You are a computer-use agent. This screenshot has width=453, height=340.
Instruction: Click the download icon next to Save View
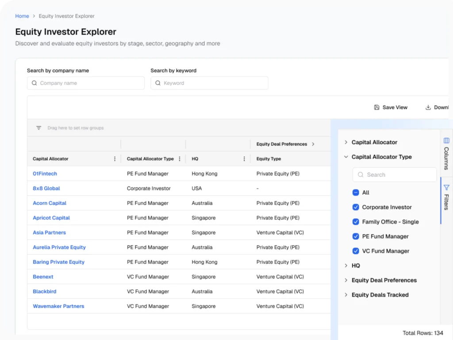(x=428, y=107)
